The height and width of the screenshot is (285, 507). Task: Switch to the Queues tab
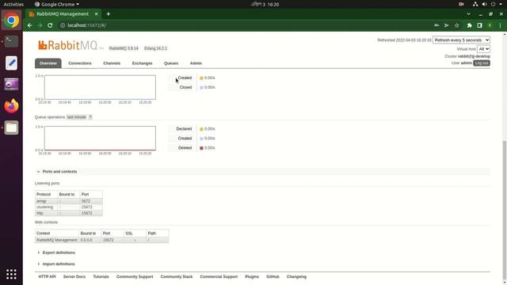(x=171, y=63)
